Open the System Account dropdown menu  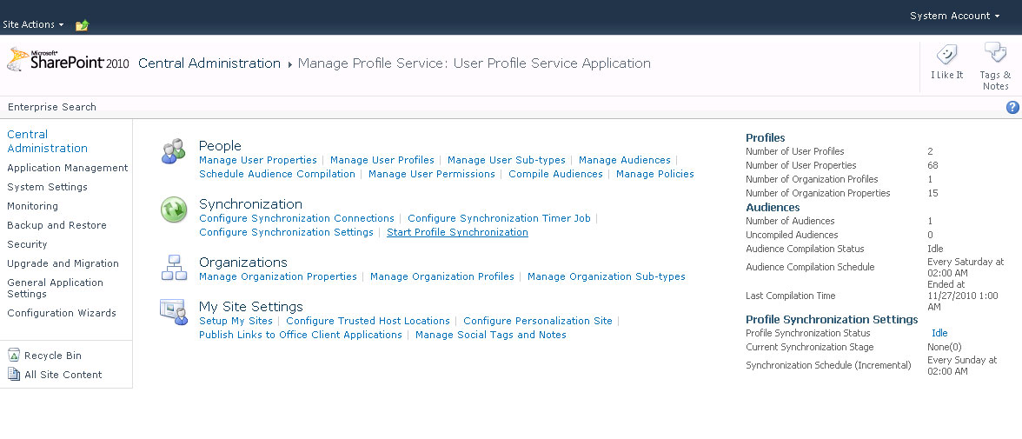955,16
